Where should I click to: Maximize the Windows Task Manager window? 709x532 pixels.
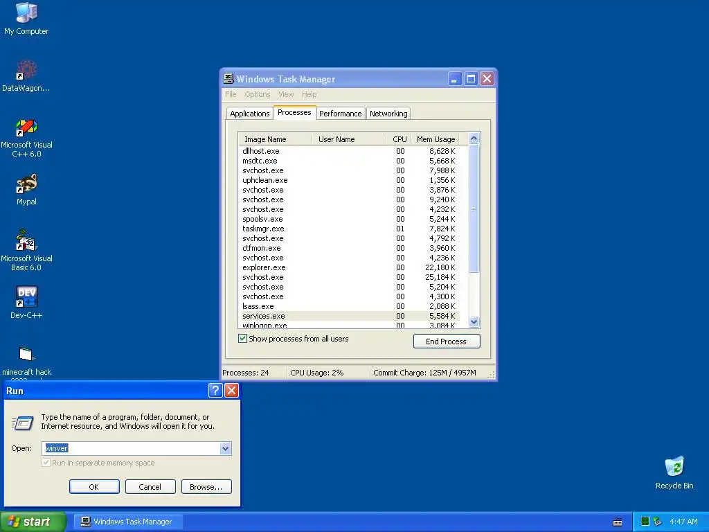[x=471, y=79]
